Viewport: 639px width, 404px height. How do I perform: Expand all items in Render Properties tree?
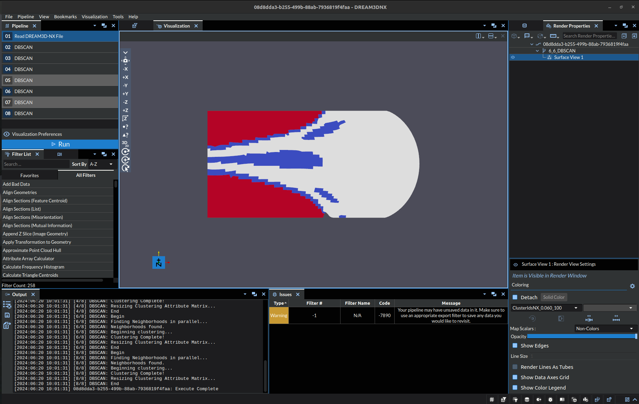pyautogui.click(x=634, y=36)
